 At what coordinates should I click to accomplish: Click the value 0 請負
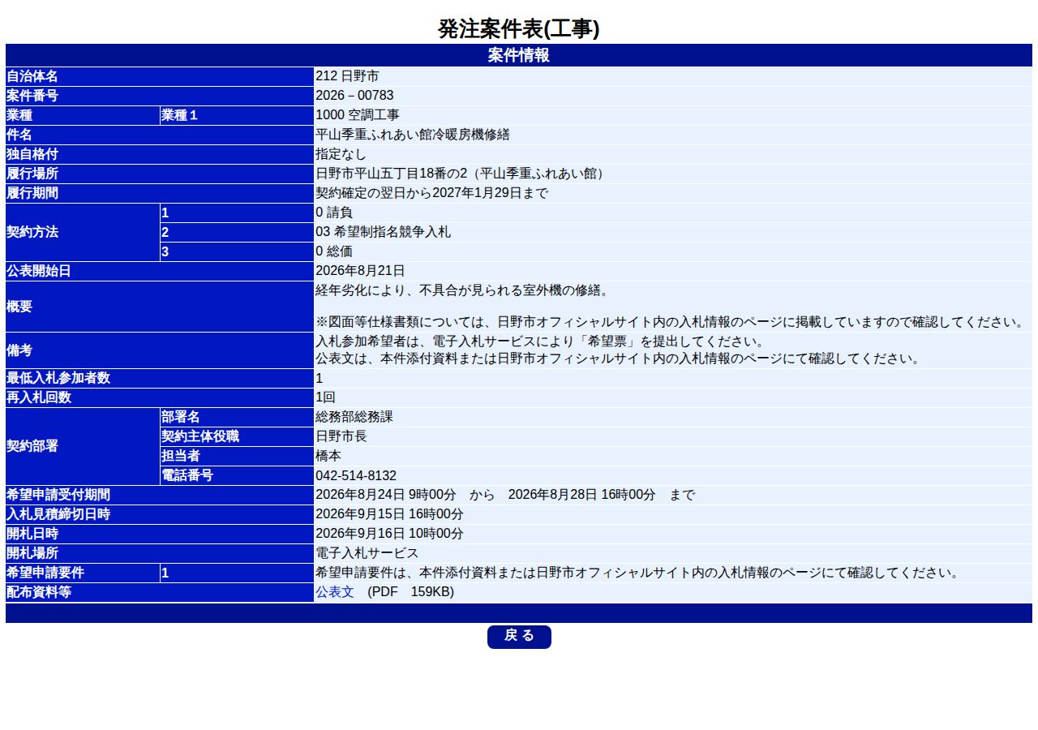(x=334, y=213)
